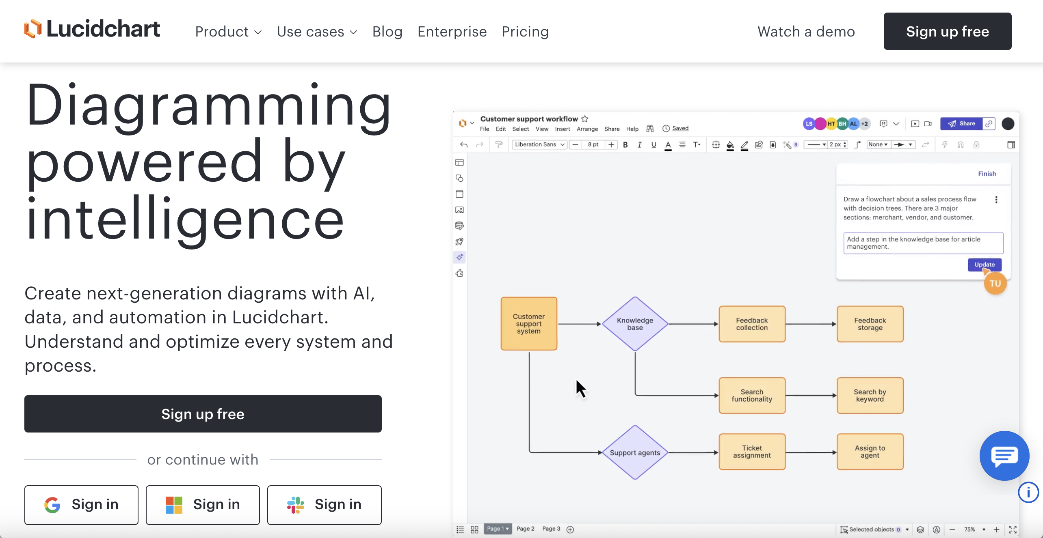This screenshot has width=1043, height=538.
Task: Increase font size with the plus button
Action: point(611,145)
